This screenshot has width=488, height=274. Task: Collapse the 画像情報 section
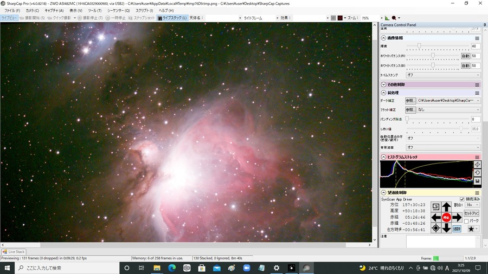pyautogui.click(x=383, y=38)
